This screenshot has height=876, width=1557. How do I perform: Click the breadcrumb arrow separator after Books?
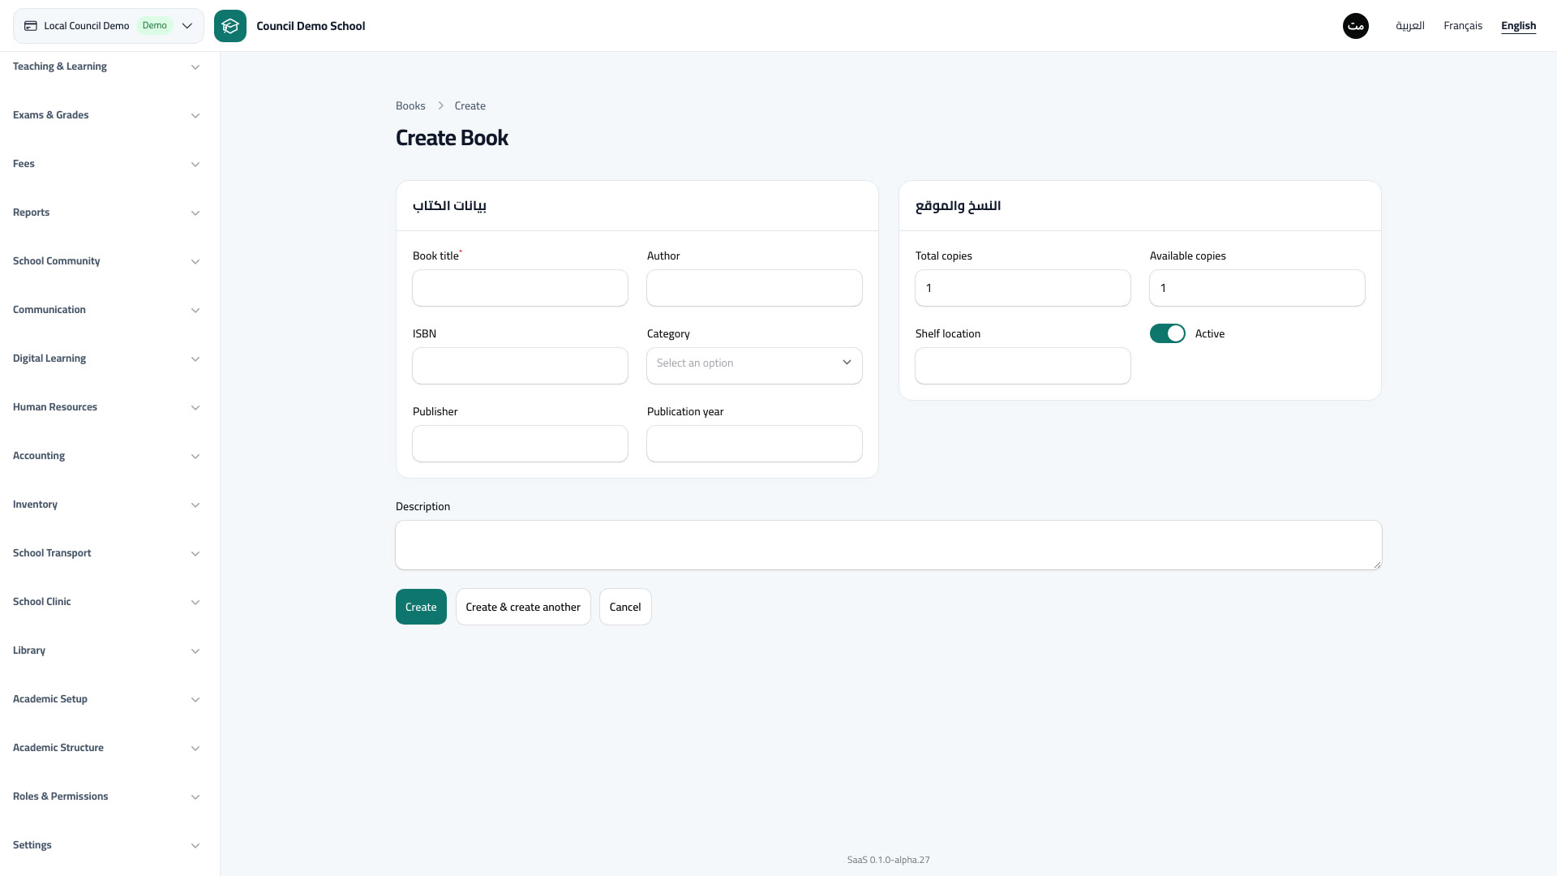440,106
